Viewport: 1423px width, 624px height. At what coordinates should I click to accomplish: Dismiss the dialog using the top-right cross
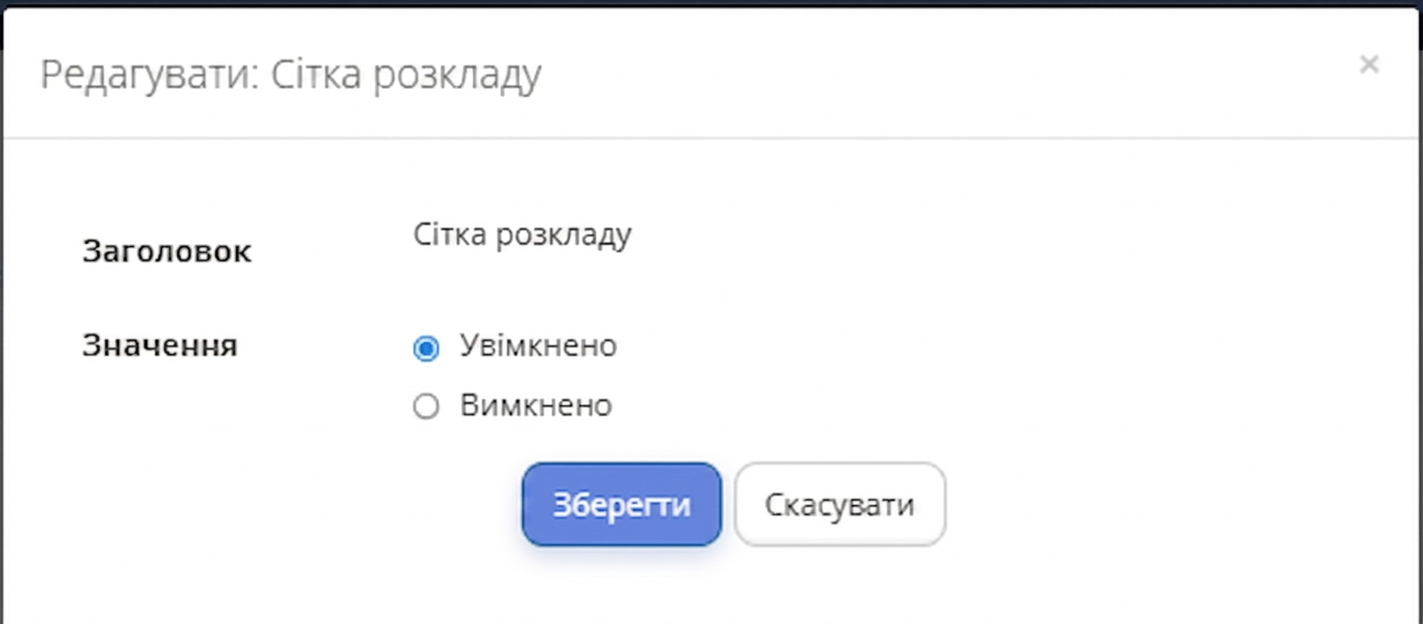click(x=1369, y=64)
